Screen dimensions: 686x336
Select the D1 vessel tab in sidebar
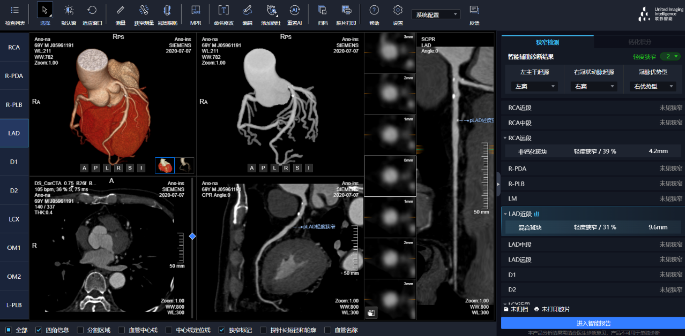coord(14,162)
